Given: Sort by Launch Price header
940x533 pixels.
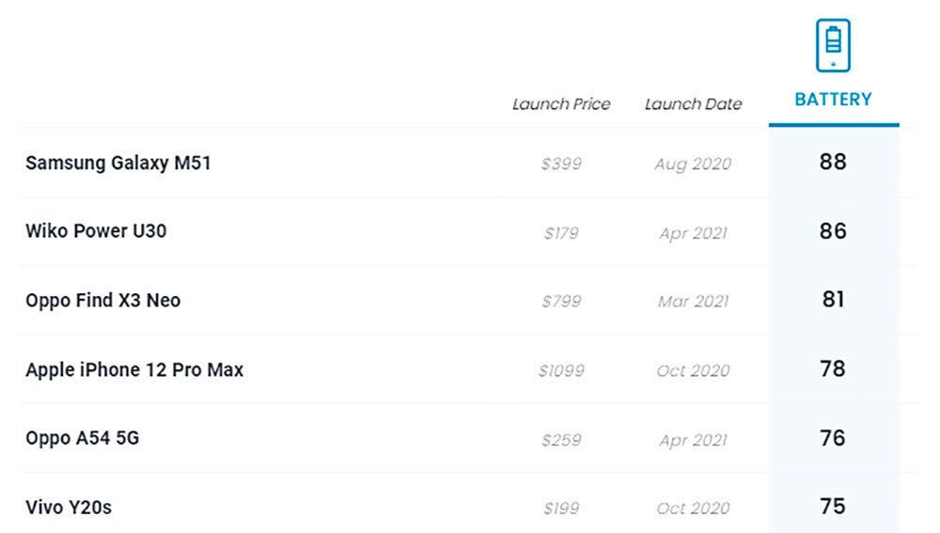Looking at the screenshot, I should pyautogui.click(x=561, y=104).
